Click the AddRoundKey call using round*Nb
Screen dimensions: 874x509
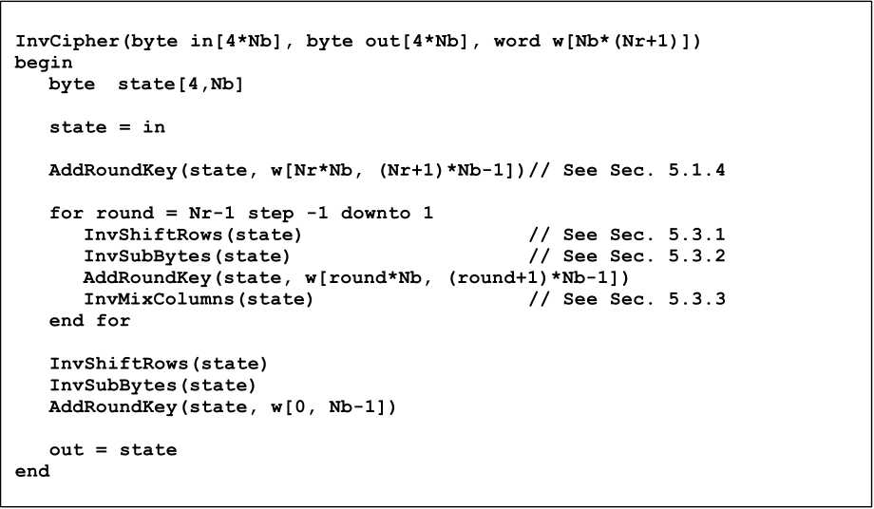tap(356, 277)
